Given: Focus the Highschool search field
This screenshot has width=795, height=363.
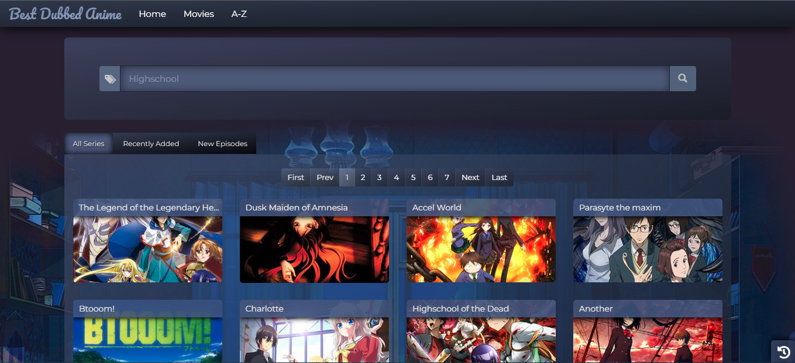Looking at the screenshot, I should (x=395, y=78).
